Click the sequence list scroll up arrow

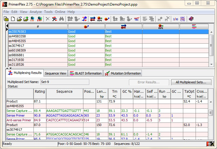(211, 32)
